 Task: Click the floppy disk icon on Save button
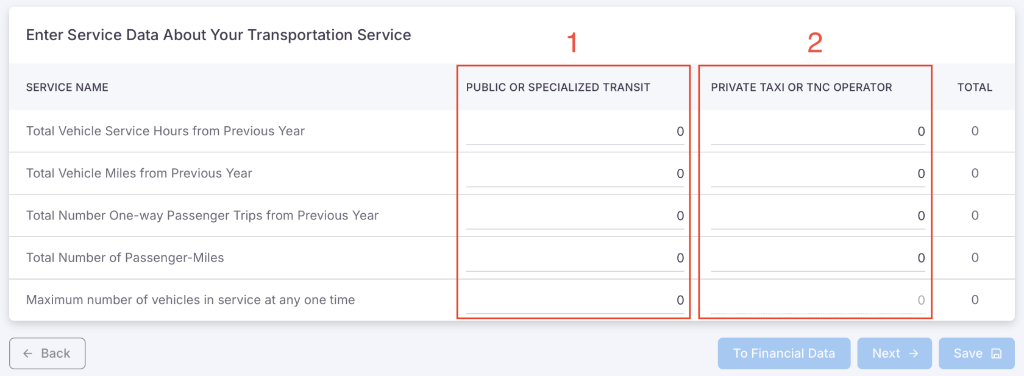click(x=996, y=353)
